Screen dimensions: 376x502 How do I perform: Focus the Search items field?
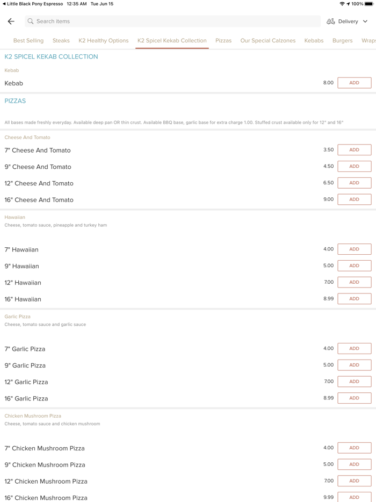172,21
